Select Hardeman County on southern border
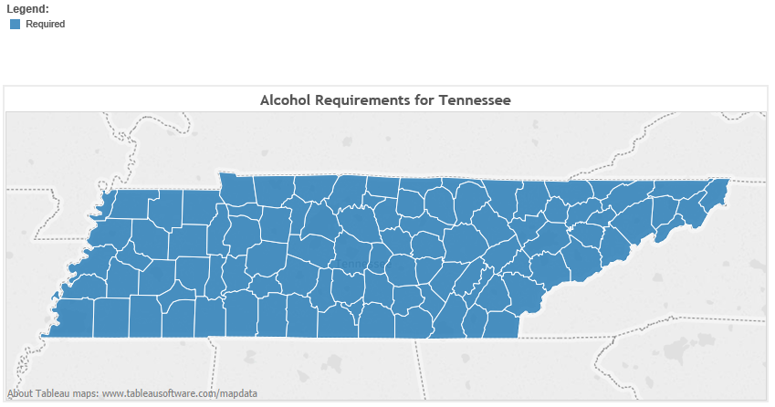Screen dimensions: 775x407 145,317
